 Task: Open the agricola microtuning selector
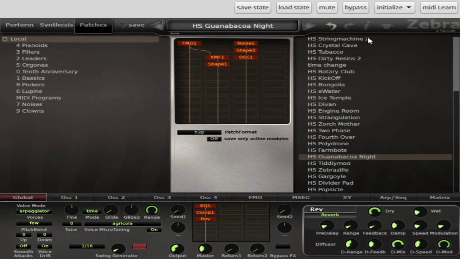[x=122, y=223]
